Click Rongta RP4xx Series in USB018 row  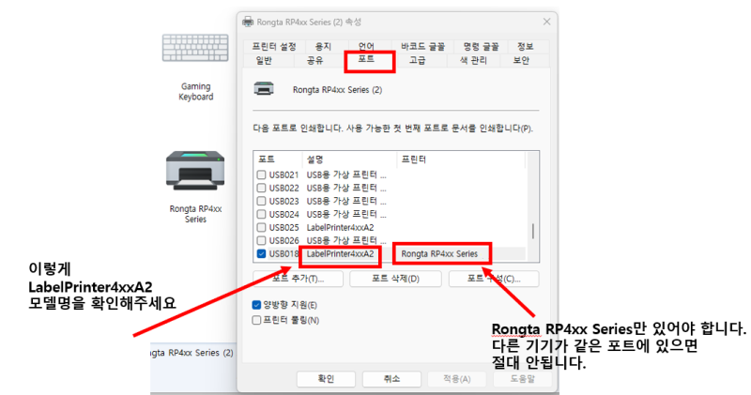[x=439, y=253]
